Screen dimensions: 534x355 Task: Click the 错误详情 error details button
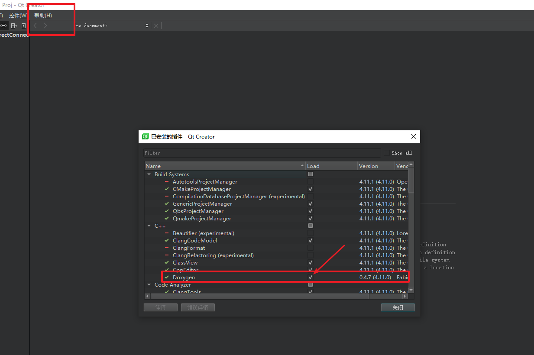click(x=197, y=307)
